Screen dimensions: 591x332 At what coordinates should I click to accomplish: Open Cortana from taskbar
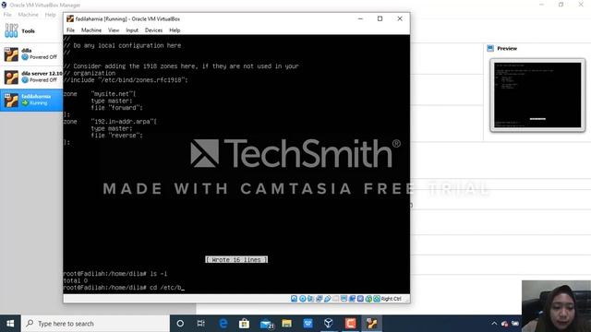[x=180, y=324]
